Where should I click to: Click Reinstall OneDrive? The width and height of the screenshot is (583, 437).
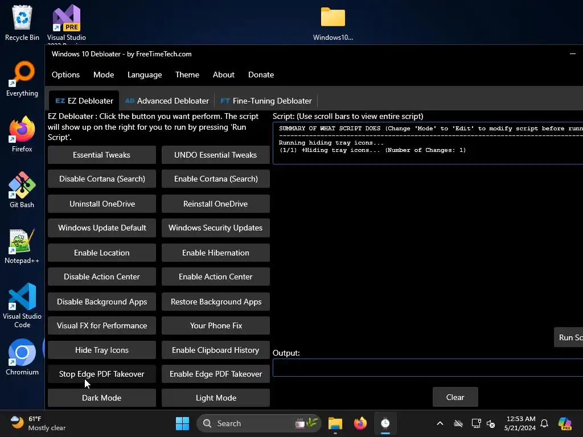pyautogui.click(x=215, y=204)
